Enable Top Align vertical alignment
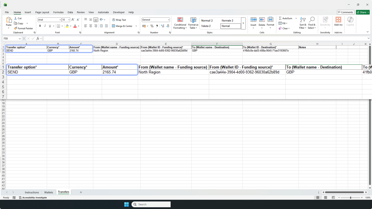 point(86,20)
